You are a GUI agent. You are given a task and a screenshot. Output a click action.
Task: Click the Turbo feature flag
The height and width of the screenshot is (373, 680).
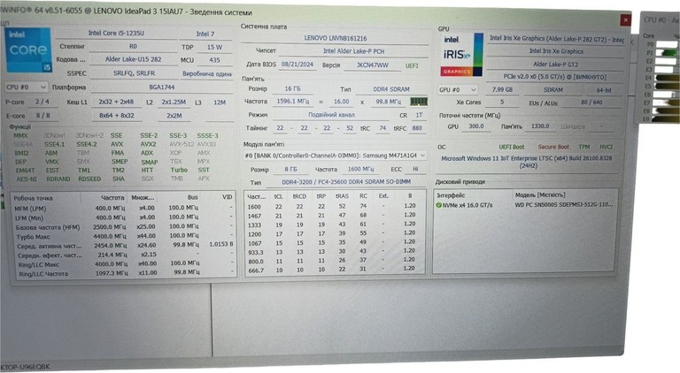point(179,170)
